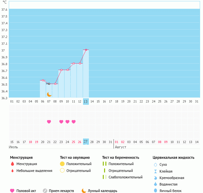Viewport: 203px width, 193px height.
Task: Click the "Небольшие выделения" legend label
Action: 34,171
